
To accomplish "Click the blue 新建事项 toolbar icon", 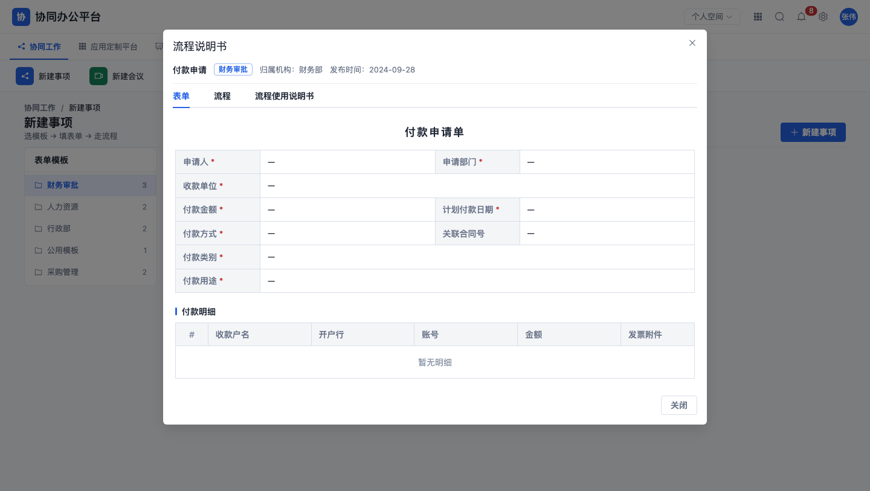I will coord(25,76).
